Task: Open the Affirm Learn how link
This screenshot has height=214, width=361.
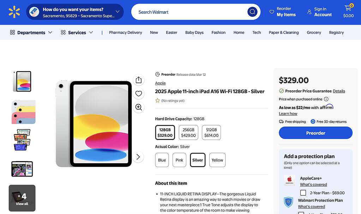Action: 288,114
